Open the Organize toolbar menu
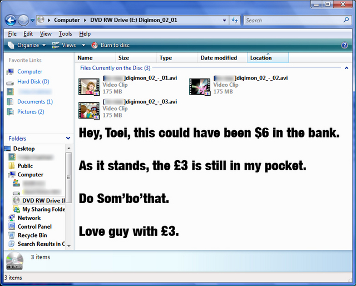356x286 pixels. tap(27, 45)
